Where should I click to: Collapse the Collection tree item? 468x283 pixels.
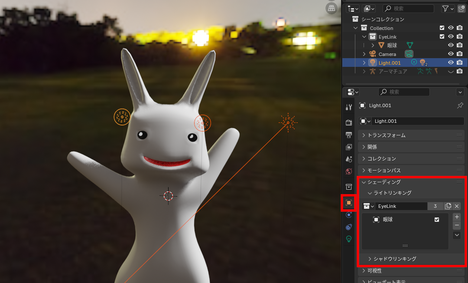click(355, 28)
